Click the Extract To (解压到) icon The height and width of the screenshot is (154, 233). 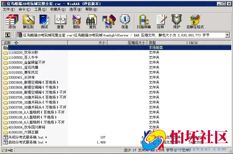(x=28, y=21)
